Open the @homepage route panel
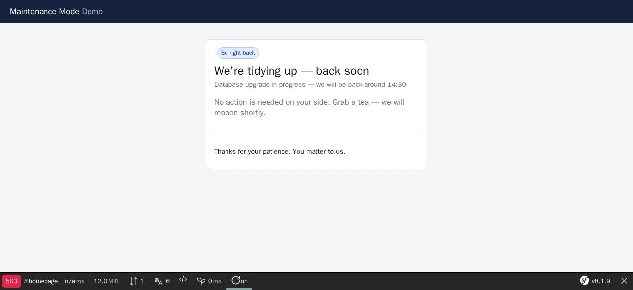The height and width of the screenshot is (290, 633). (x=41, y=281)
